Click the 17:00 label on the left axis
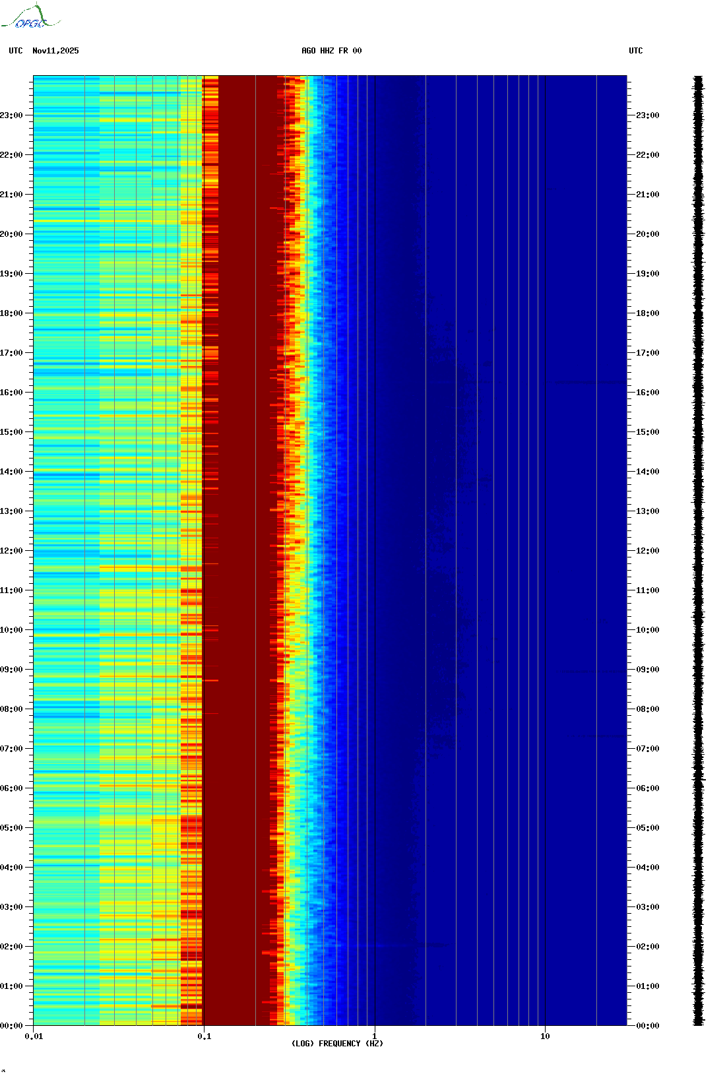The height and width of the screenshot is (1078, 727). coord(11,353)
